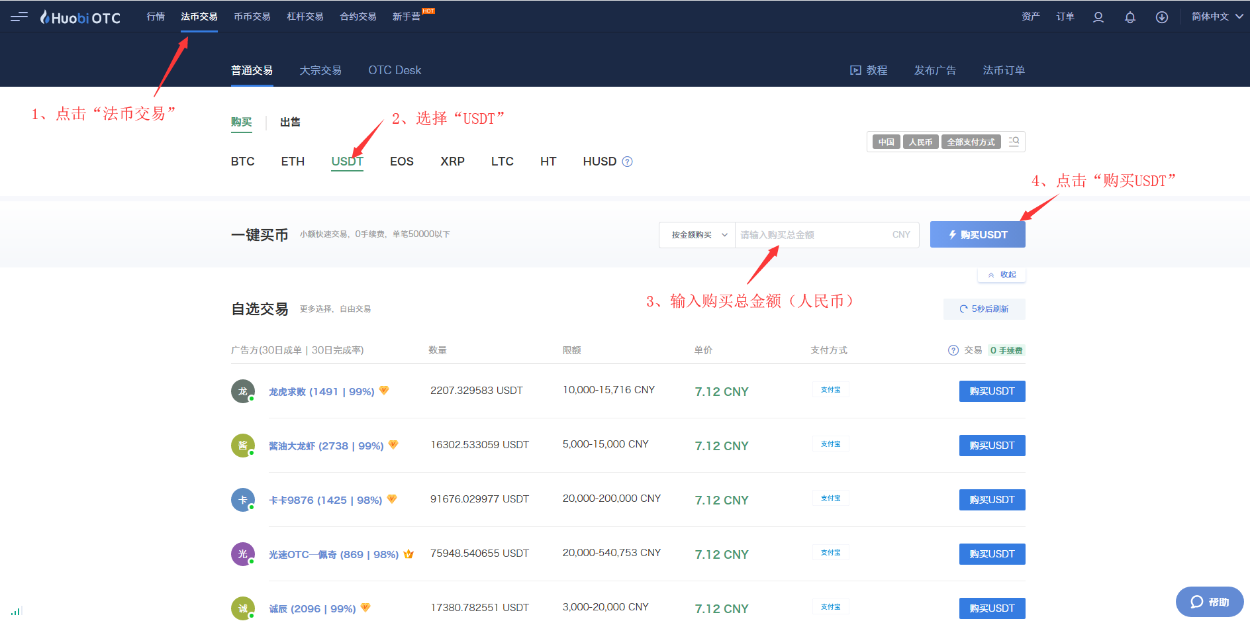Open the 资产 assets link
Viewport: 1250px width, 621px height.
click(x=1031, y=17)
